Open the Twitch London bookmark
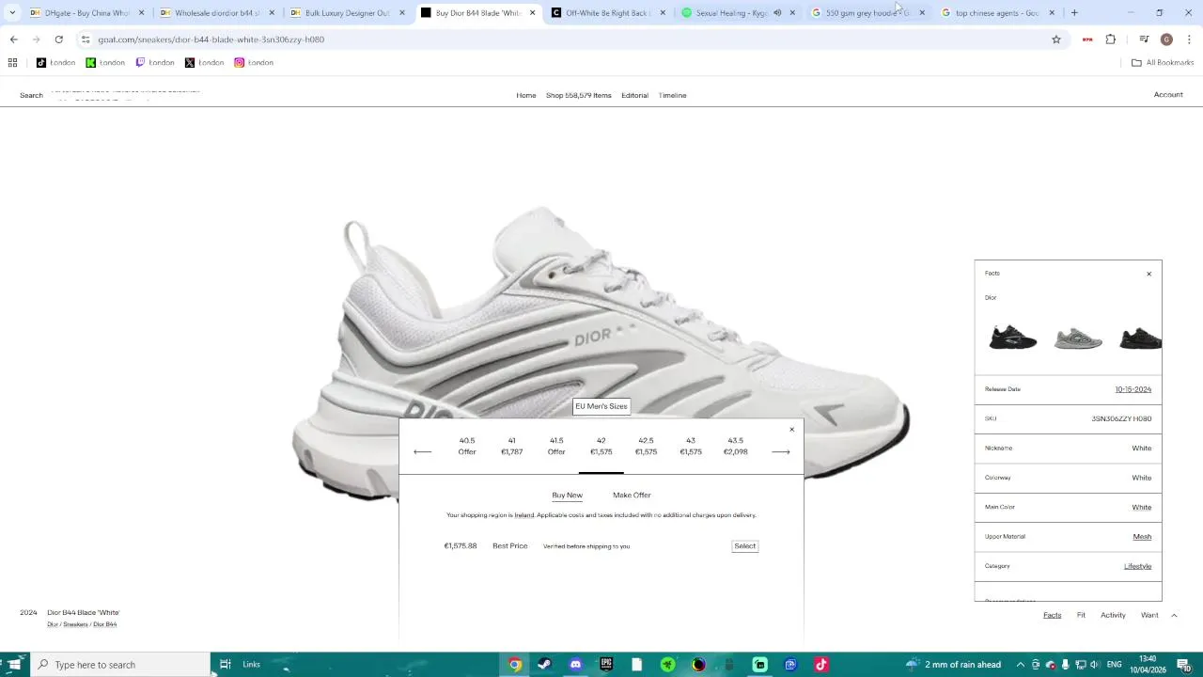This screenshot has width=1203, height=677. click(155, 63)
